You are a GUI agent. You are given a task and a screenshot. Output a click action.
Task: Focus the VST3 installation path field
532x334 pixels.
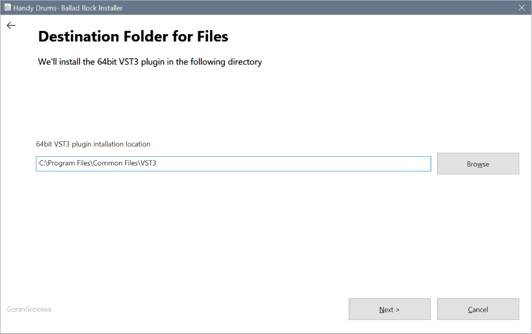(233, 164)
